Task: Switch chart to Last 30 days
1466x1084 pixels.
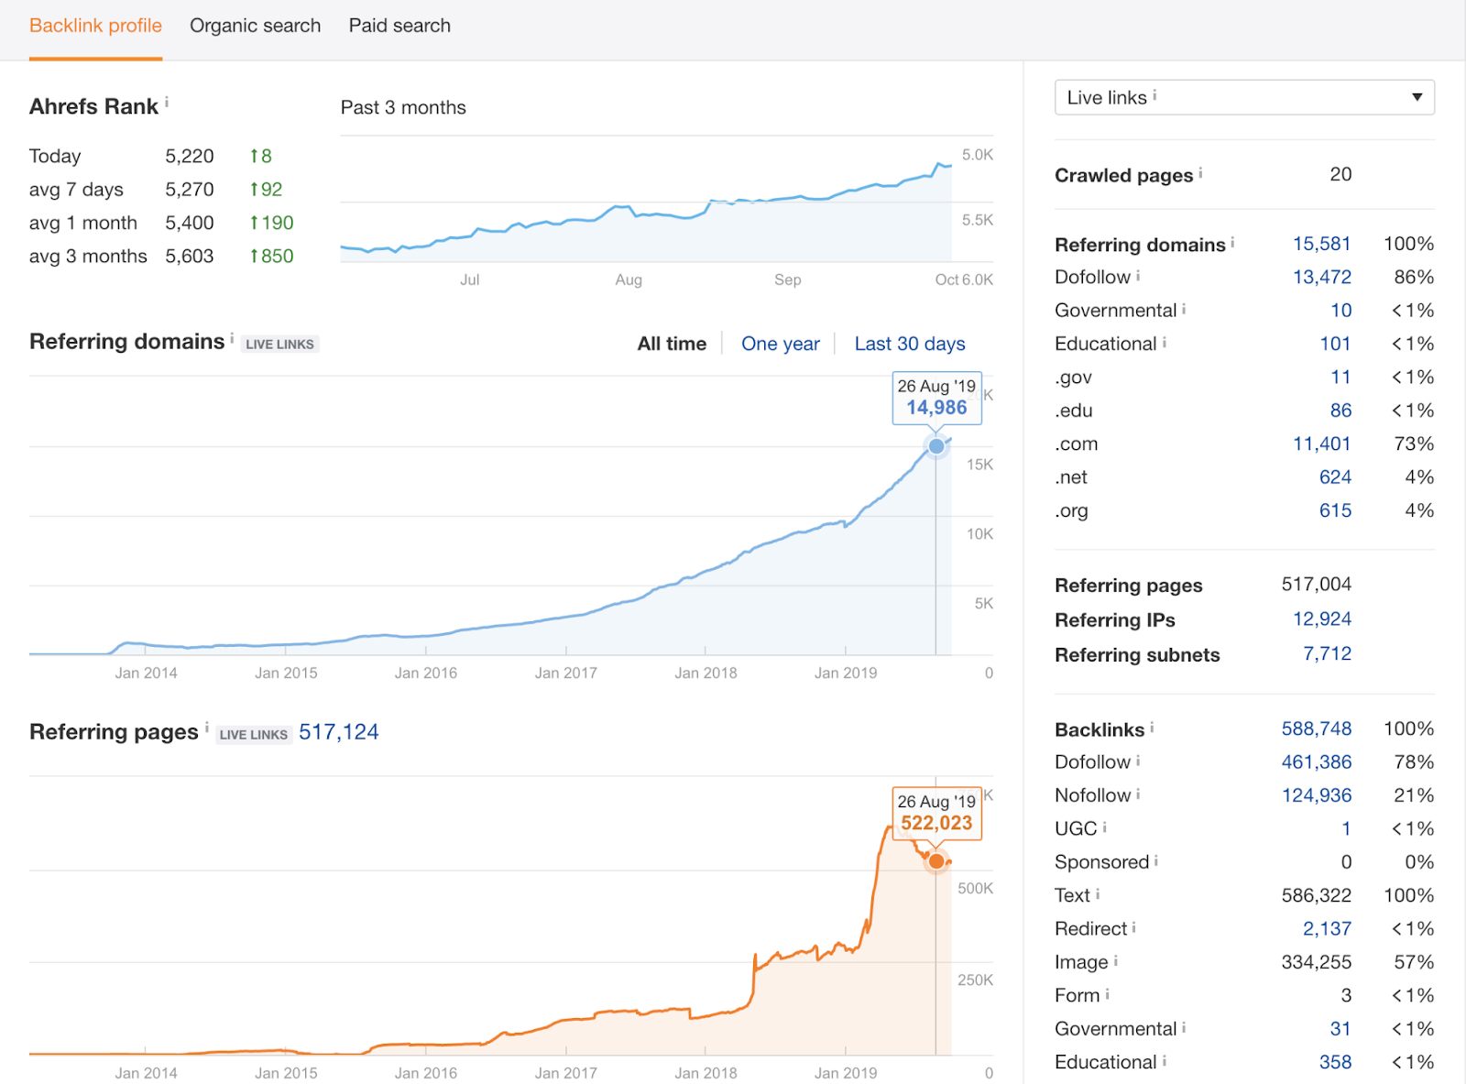Action: click(909, 344)
